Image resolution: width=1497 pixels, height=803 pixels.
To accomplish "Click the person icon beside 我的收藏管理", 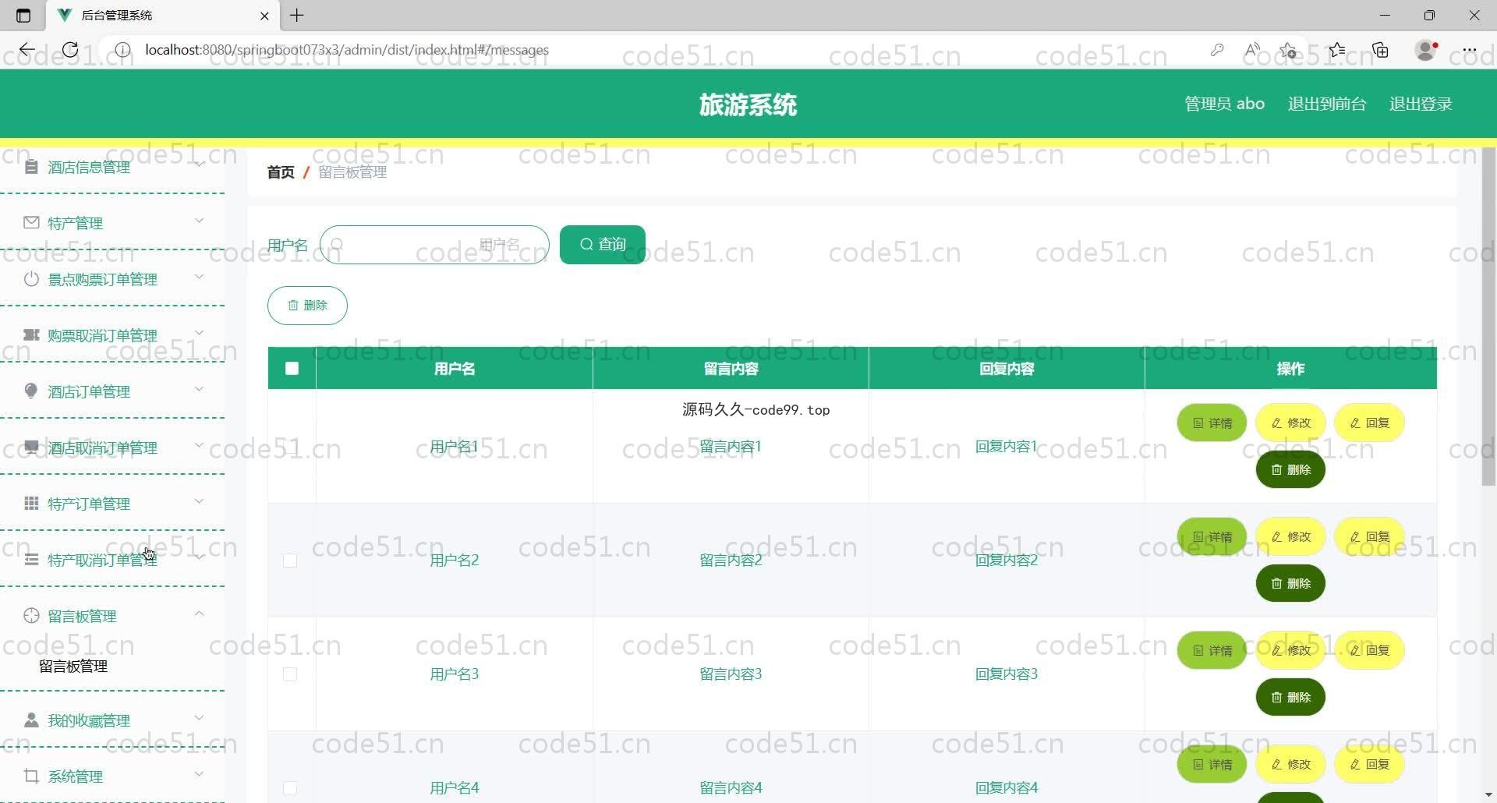I will click(x=31, y=720).
